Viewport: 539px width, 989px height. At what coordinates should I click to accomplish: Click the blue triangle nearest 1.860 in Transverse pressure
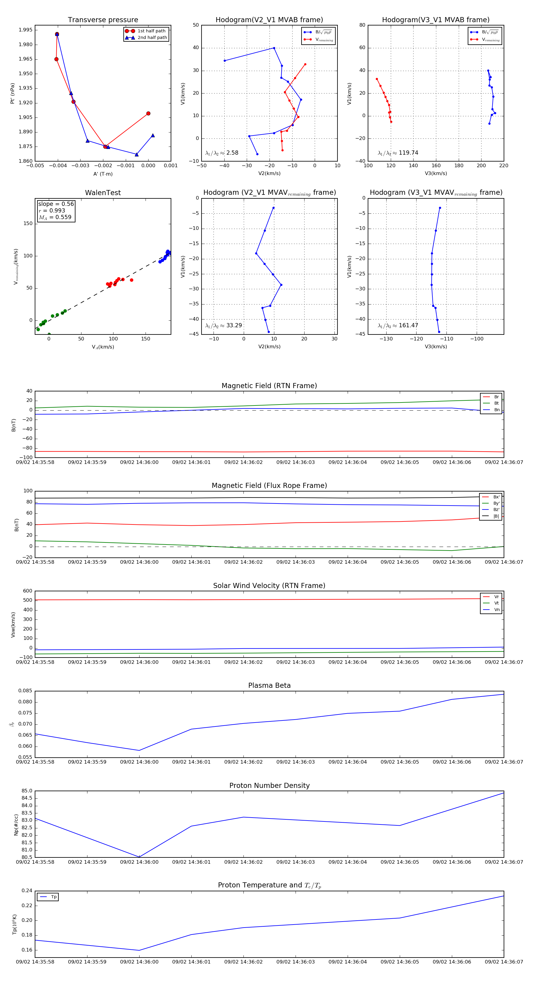click(x=137, y=154)
